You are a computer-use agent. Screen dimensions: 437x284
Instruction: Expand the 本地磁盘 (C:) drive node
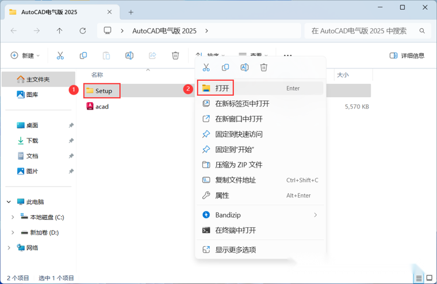pyautogui.click(x=13, y=217)
